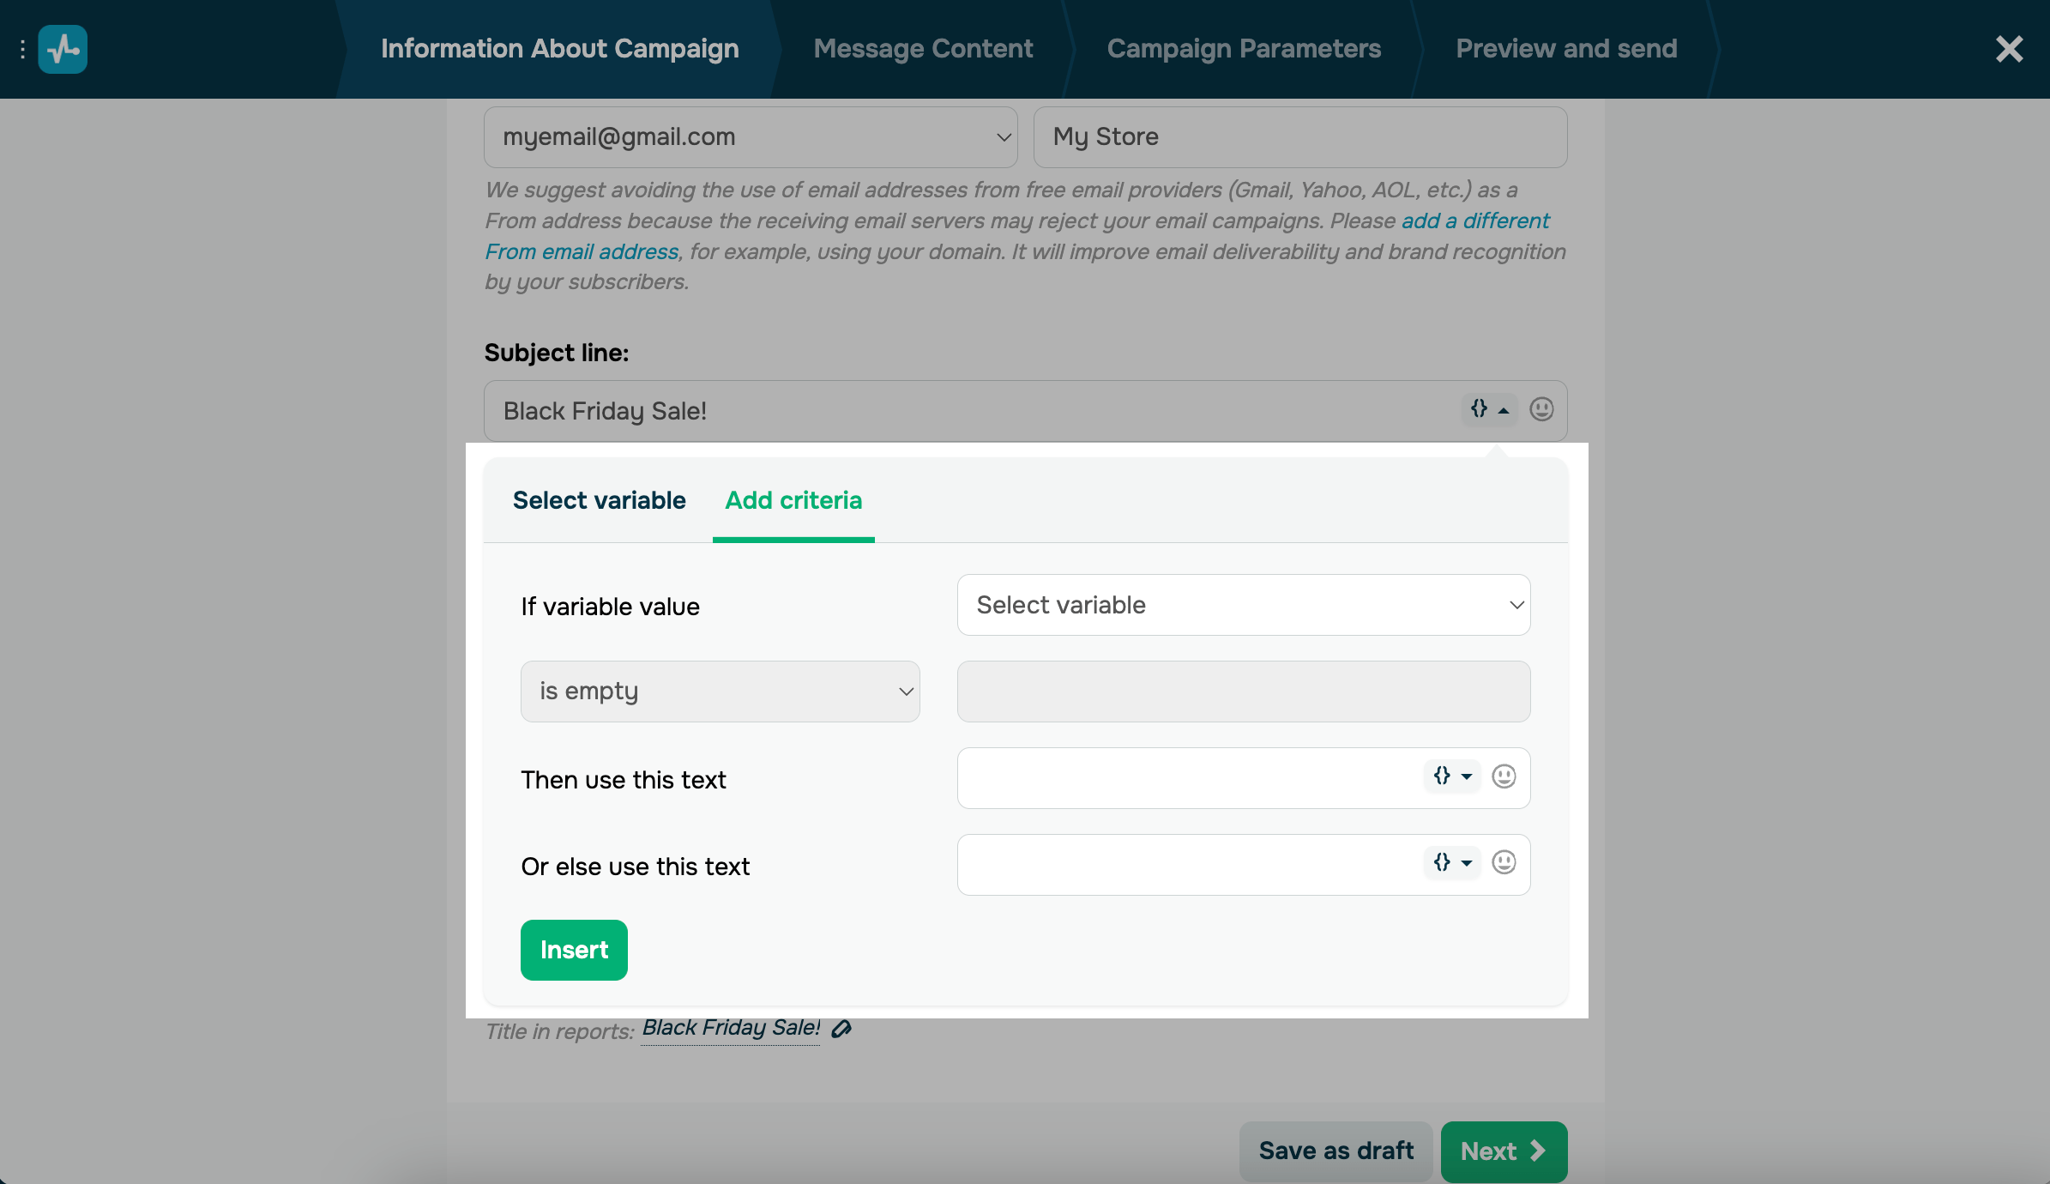Viewport: 2050px width, 1184px height.
Task: Open emoji picker for 'Or else use this text'
Action: click(1504, 862)
